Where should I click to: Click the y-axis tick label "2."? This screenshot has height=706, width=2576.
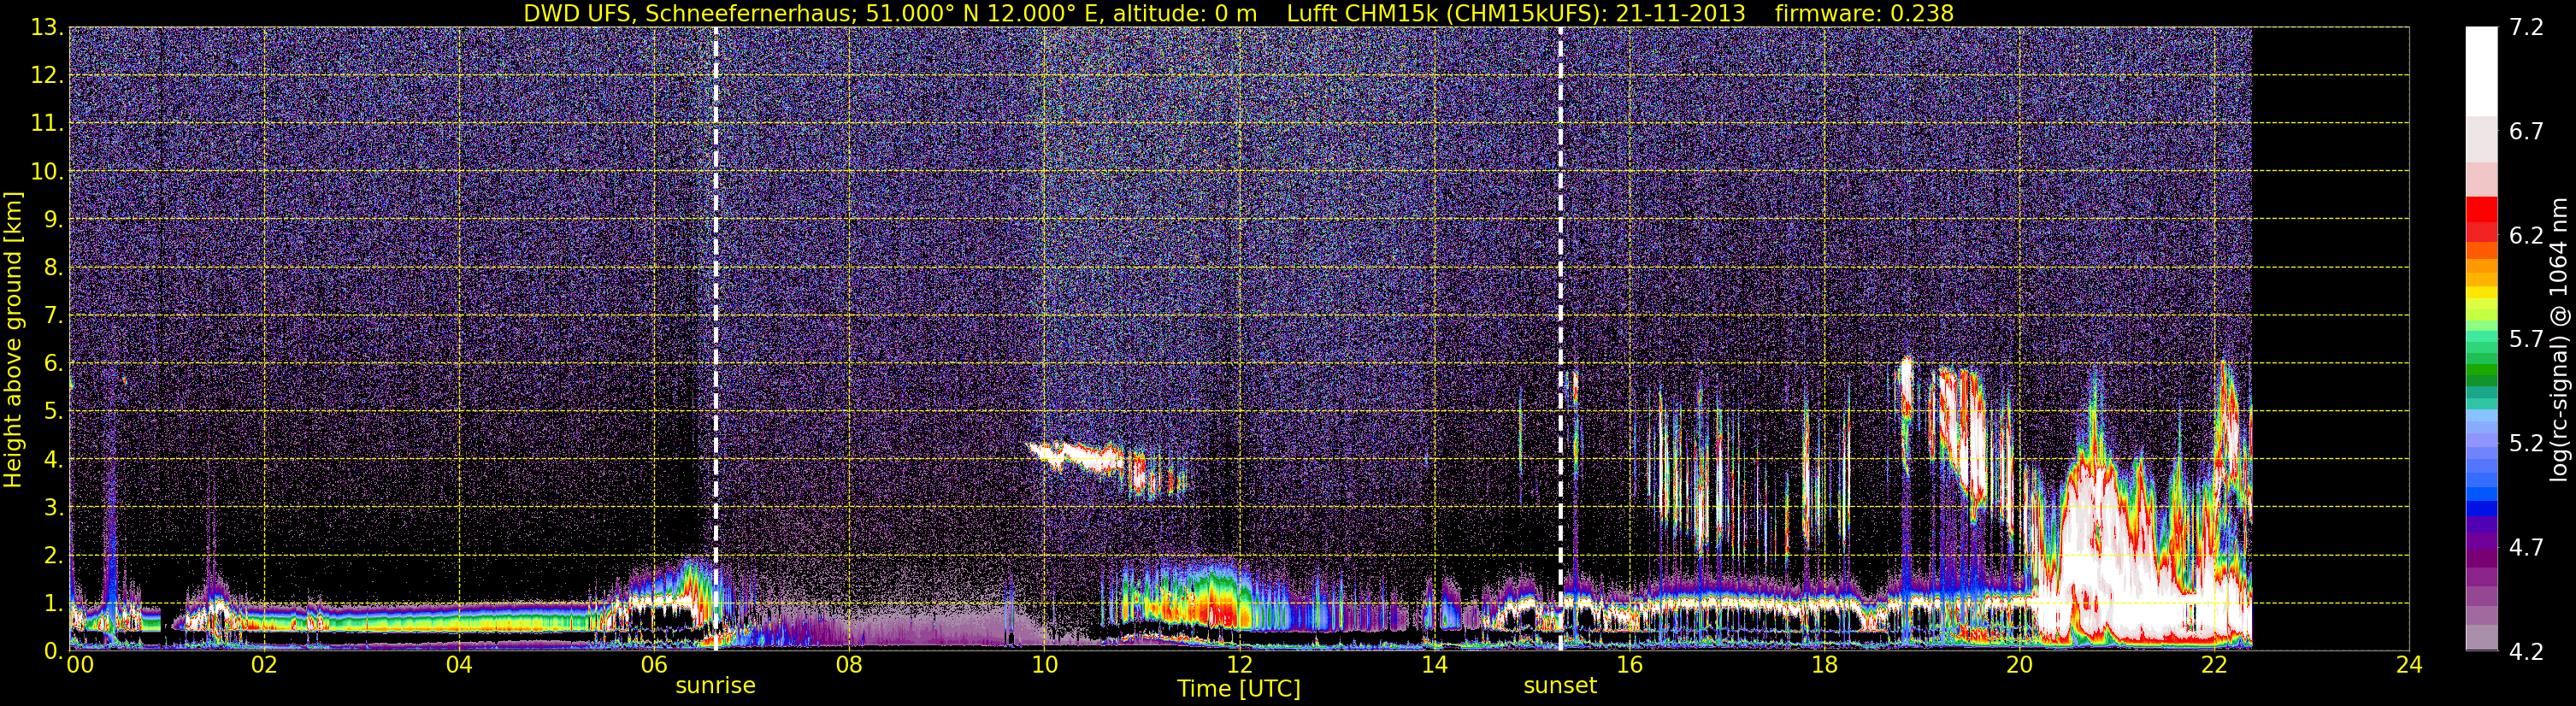click(x=52, y=556)
